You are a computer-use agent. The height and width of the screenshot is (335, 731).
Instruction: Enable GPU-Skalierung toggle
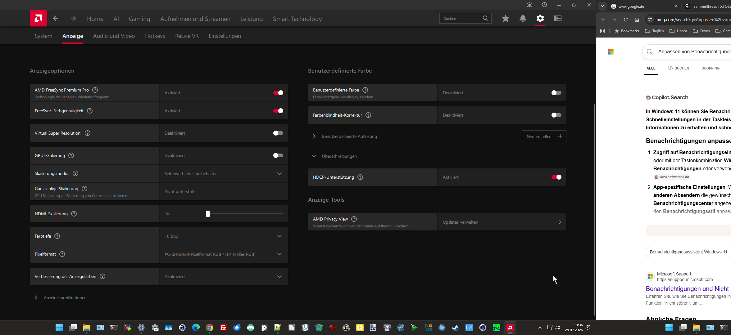pyautogui.click(x=278, y=155)
